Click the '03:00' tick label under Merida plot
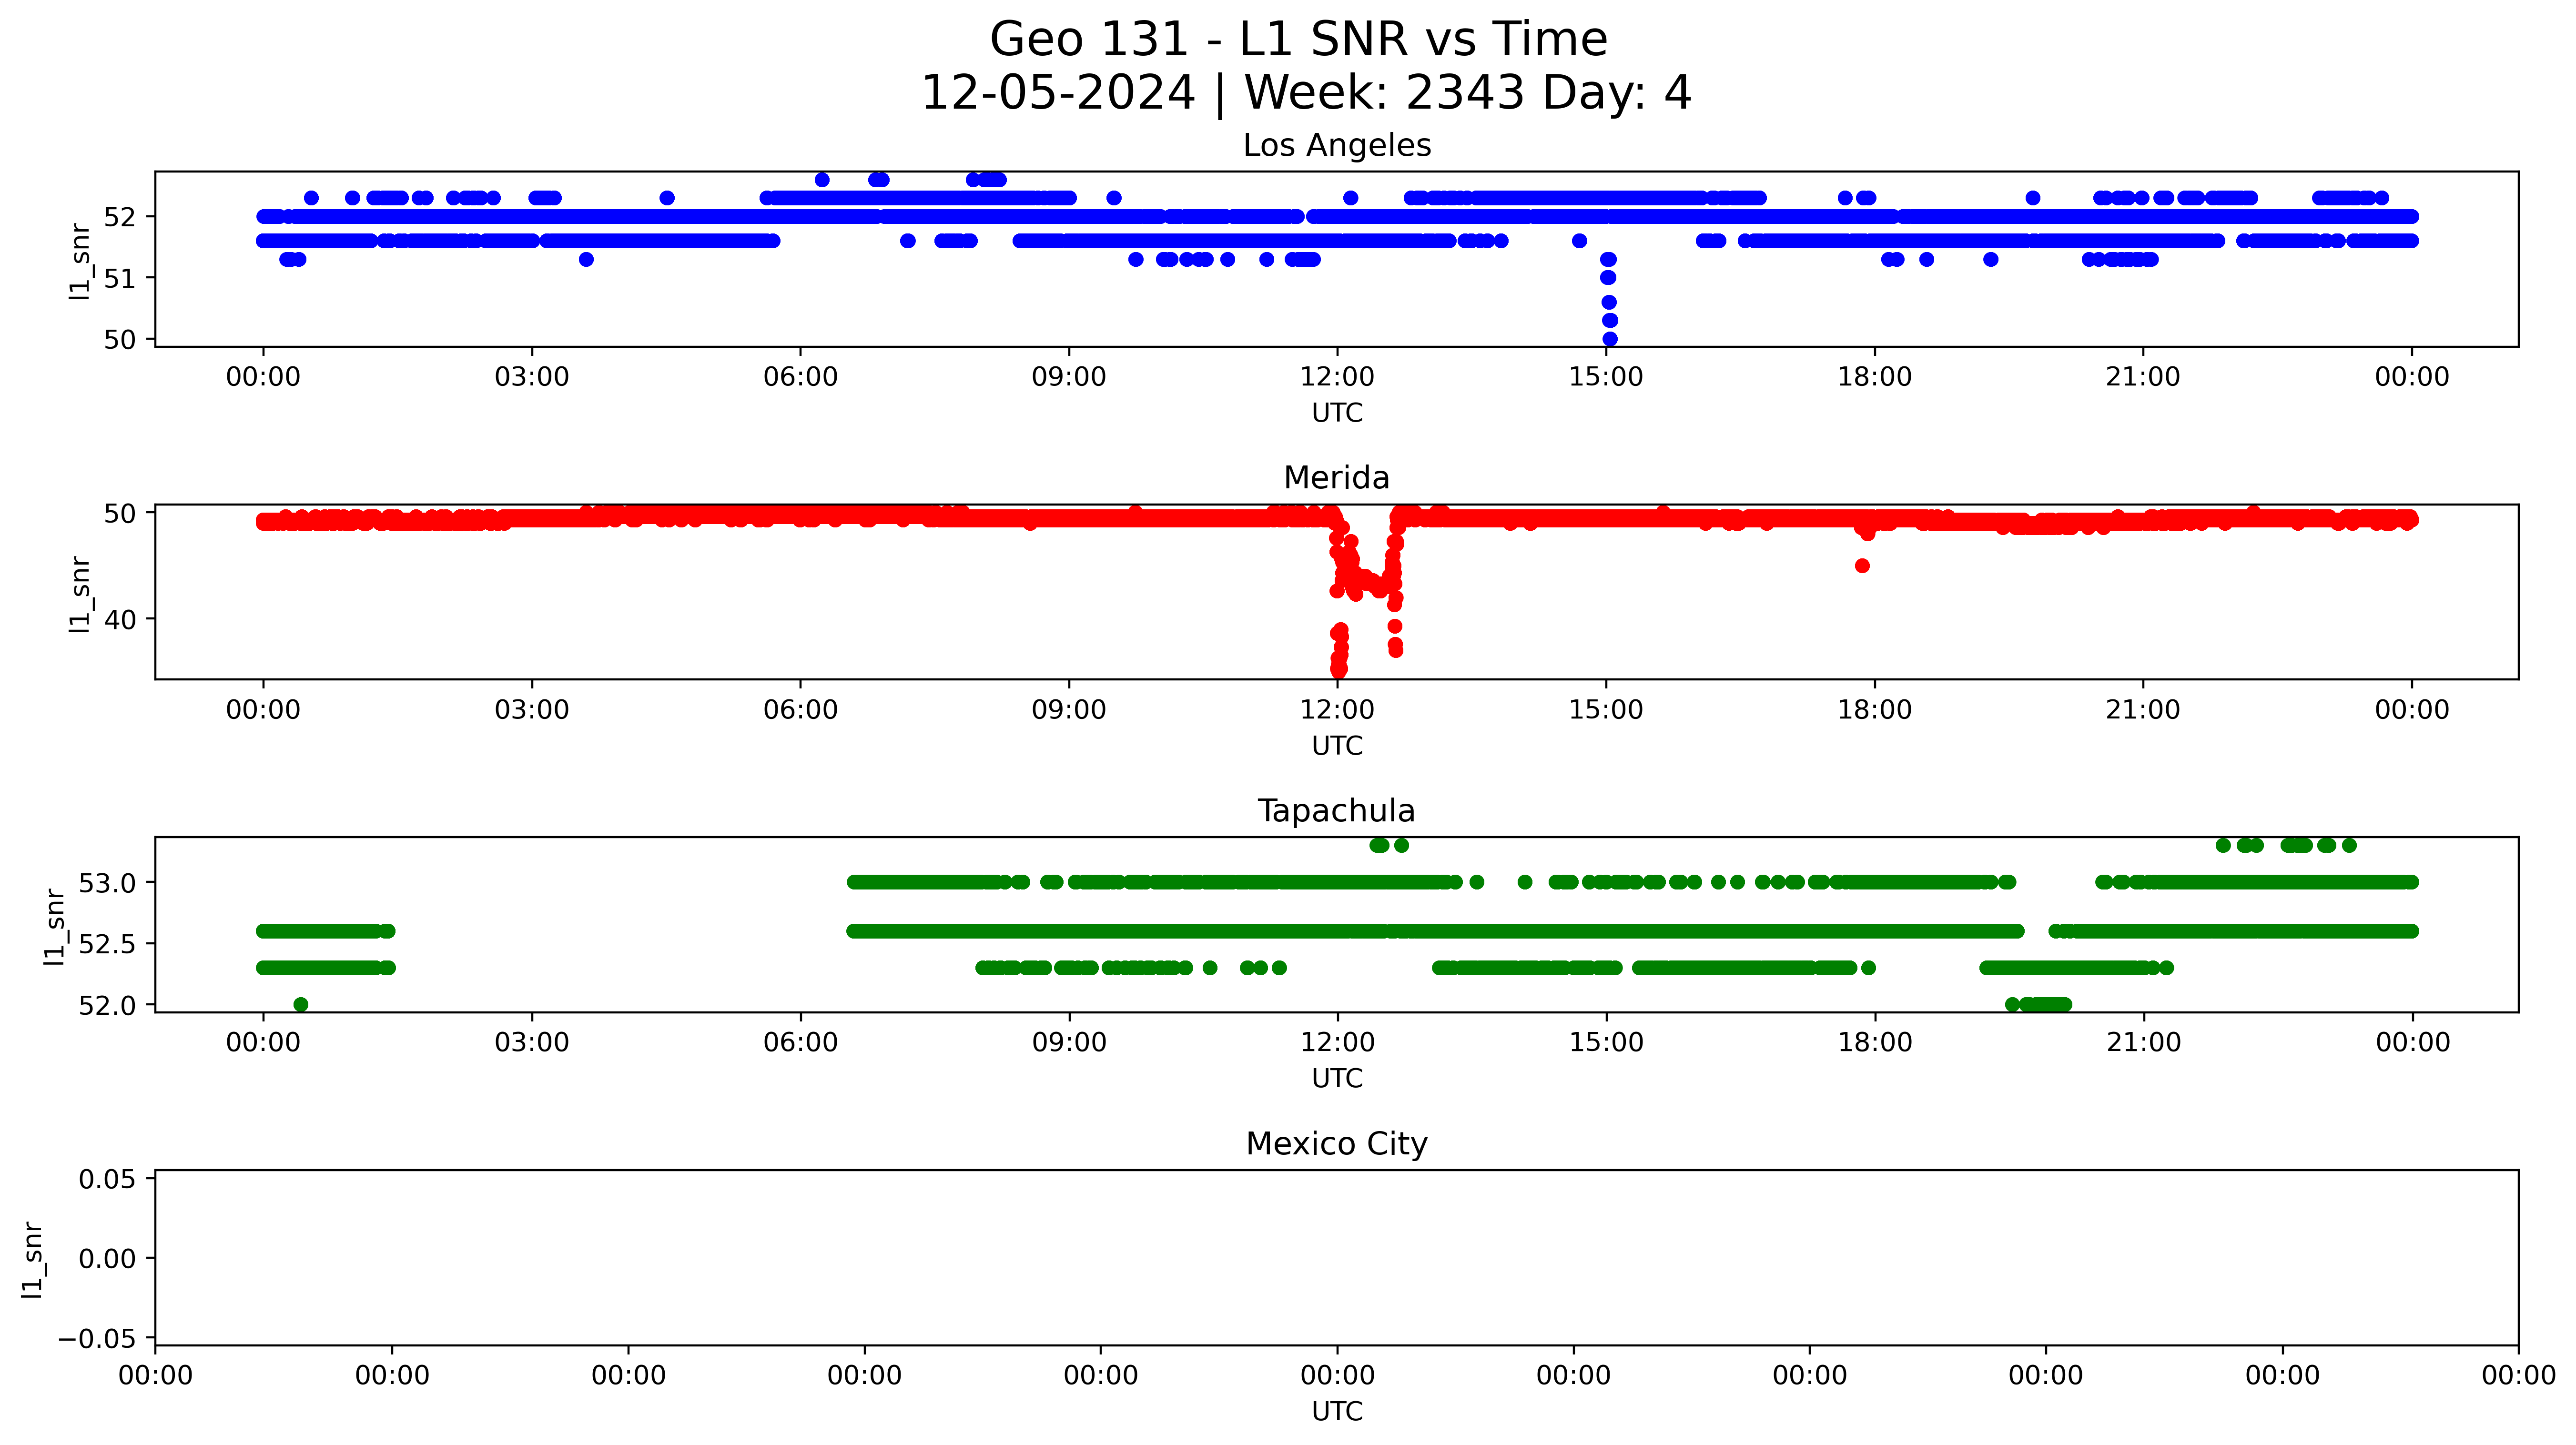Image resolution: width=2576 pixels, height=1445 pixels. 531,710
